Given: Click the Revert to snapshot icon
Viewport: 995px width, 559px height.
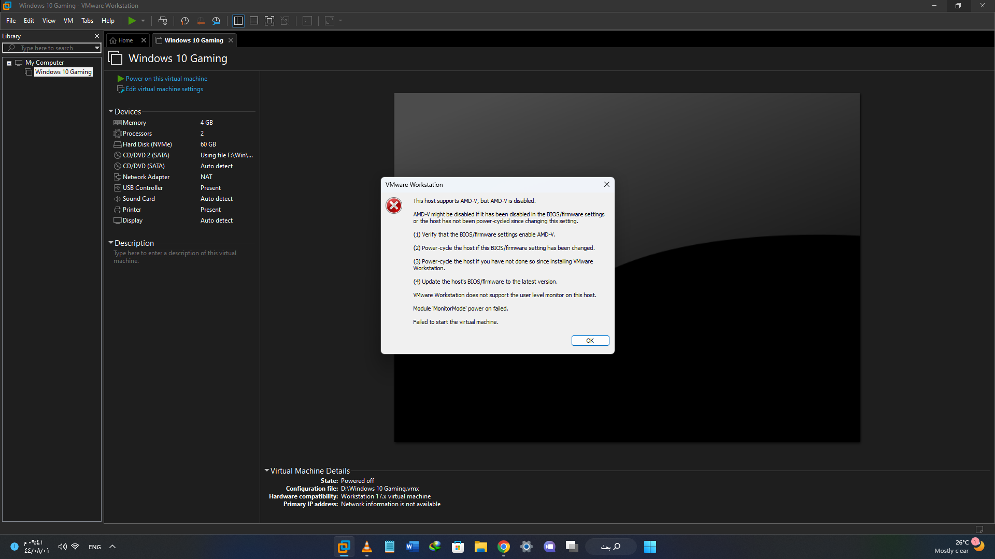Looking at the screenshot, I should [201, 21].
